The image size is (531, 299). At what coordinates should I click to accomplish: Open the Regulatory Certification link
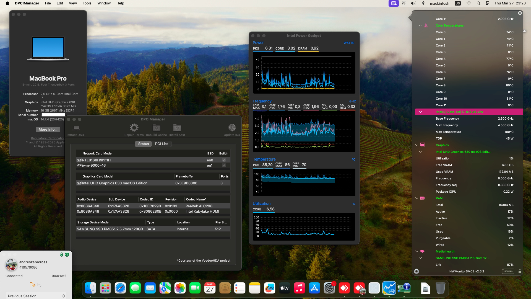point(48,138)
